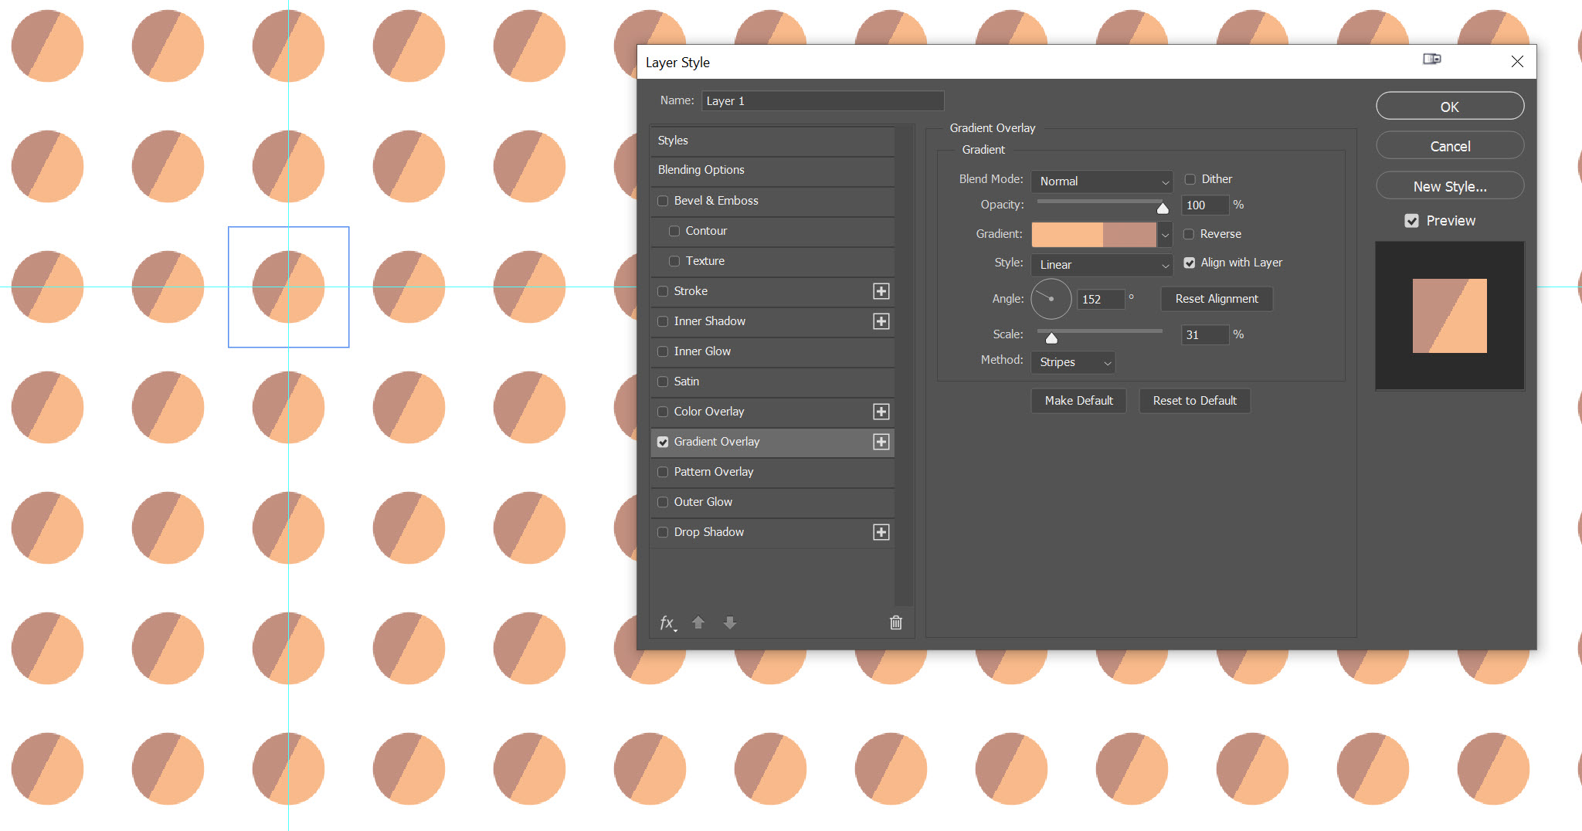This screenshot has height=831, width=1582.
Task: Close the Layer Style dialog
Action: pyautogui.click(x=1517, y=62)
